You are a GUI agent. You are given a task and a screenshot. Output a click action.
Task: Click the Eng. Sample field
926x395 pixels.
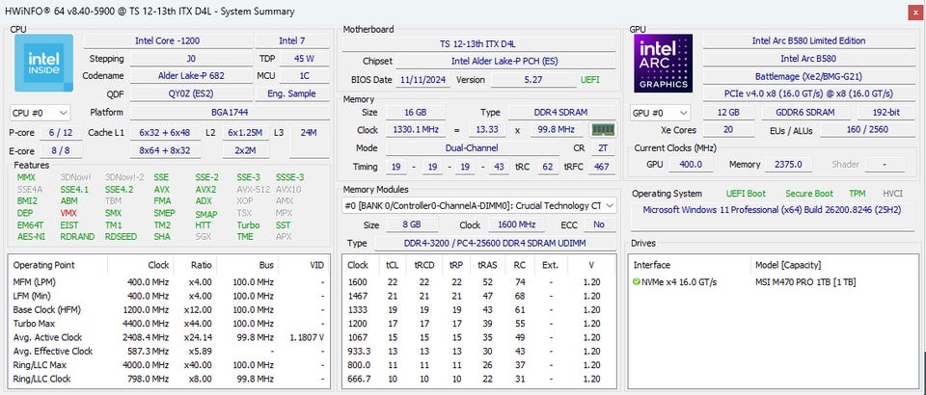292,93
